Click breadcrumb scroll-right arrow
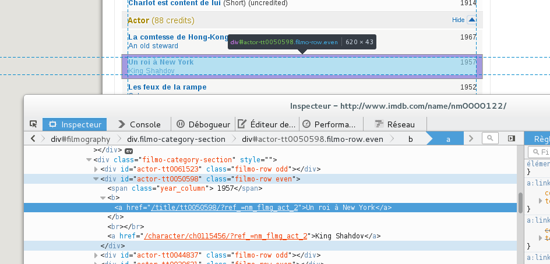This screenshot has width=550, height=264. (x=471, y=138)
